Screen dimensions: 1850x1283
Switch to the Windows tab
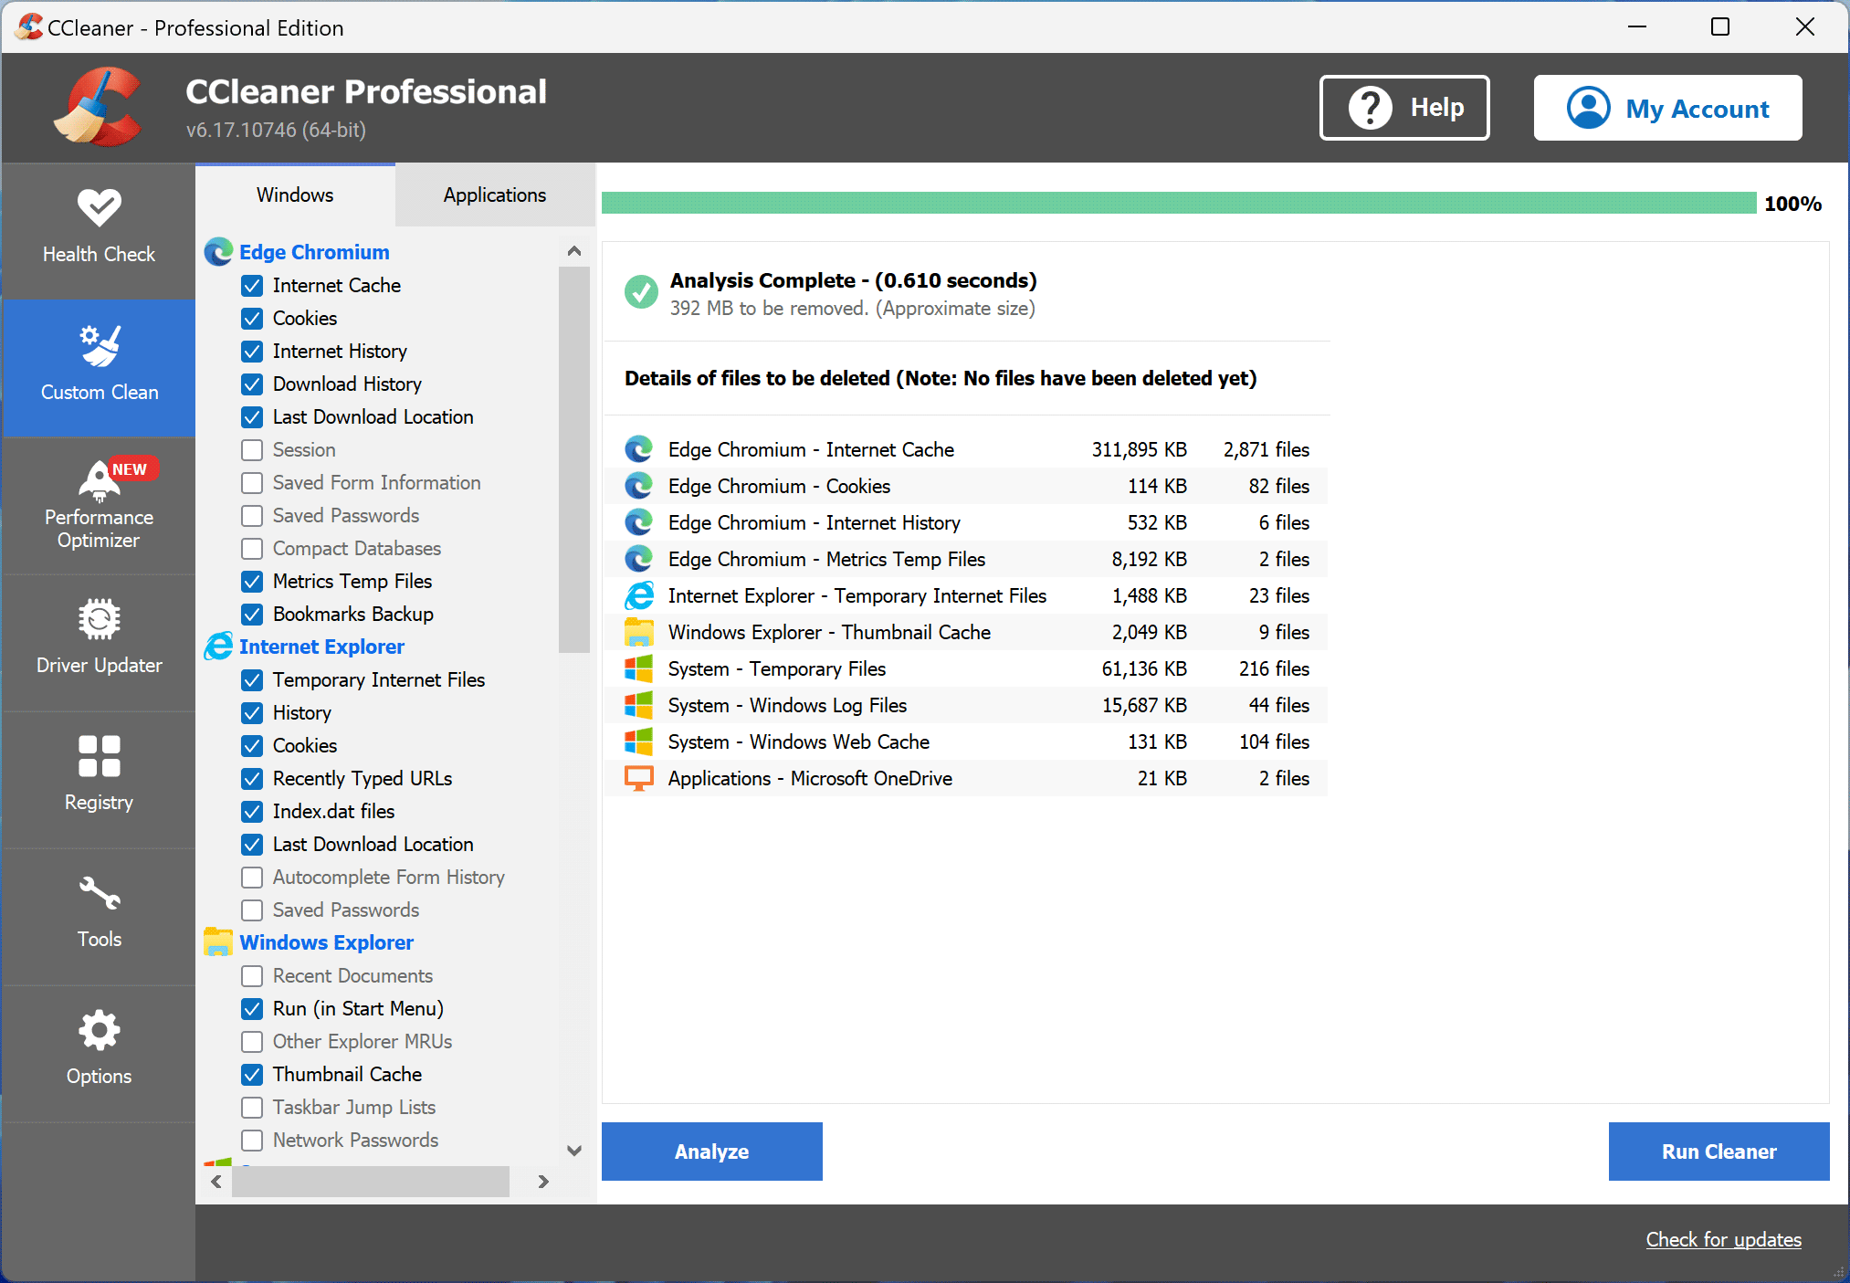pos(294,195)
